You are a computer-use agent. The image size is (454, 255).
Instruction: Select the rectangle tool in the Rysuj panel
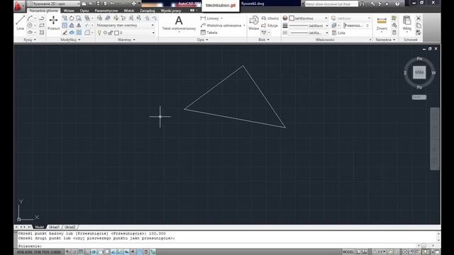(42, 25)
